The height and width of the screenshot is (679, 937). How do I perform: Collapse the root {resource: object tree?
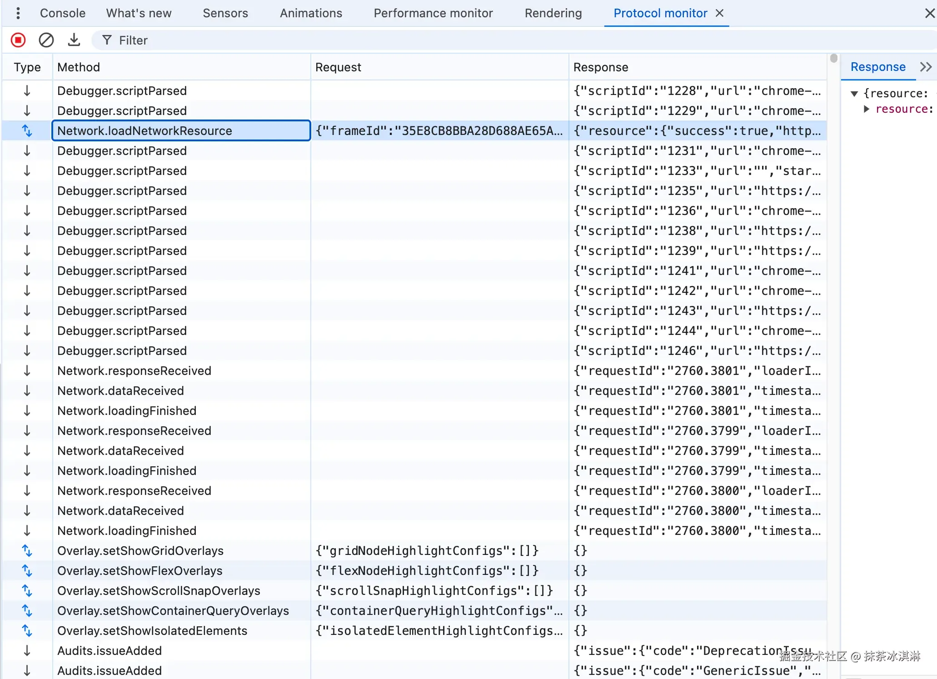[x=854, y=94]
